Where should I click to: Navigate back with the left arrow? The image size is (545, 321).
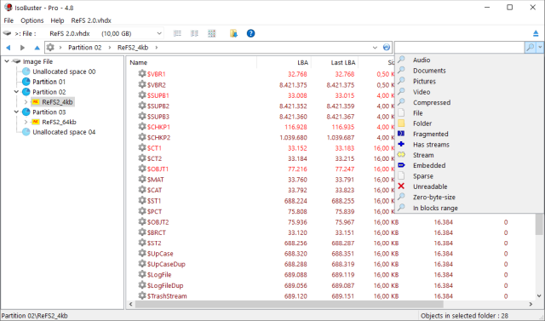tap(9, 48)
